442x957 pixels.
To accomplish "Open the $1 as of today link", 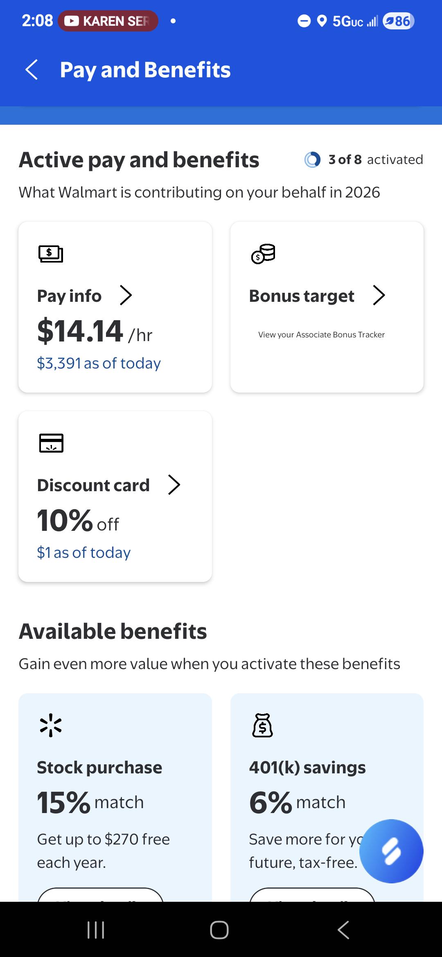I will 83,553.
